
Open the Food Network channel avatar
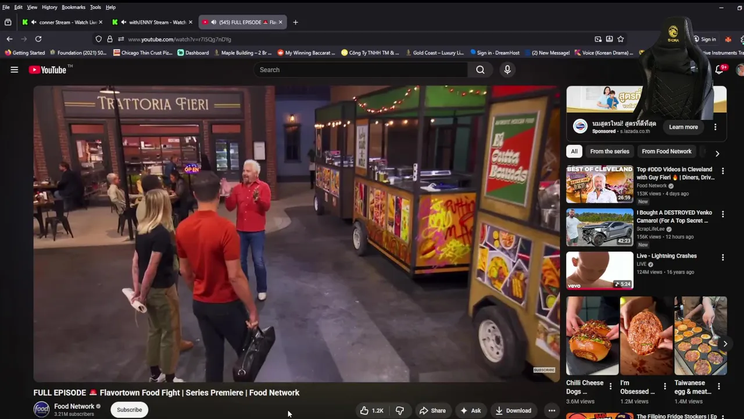pos(41,410)
